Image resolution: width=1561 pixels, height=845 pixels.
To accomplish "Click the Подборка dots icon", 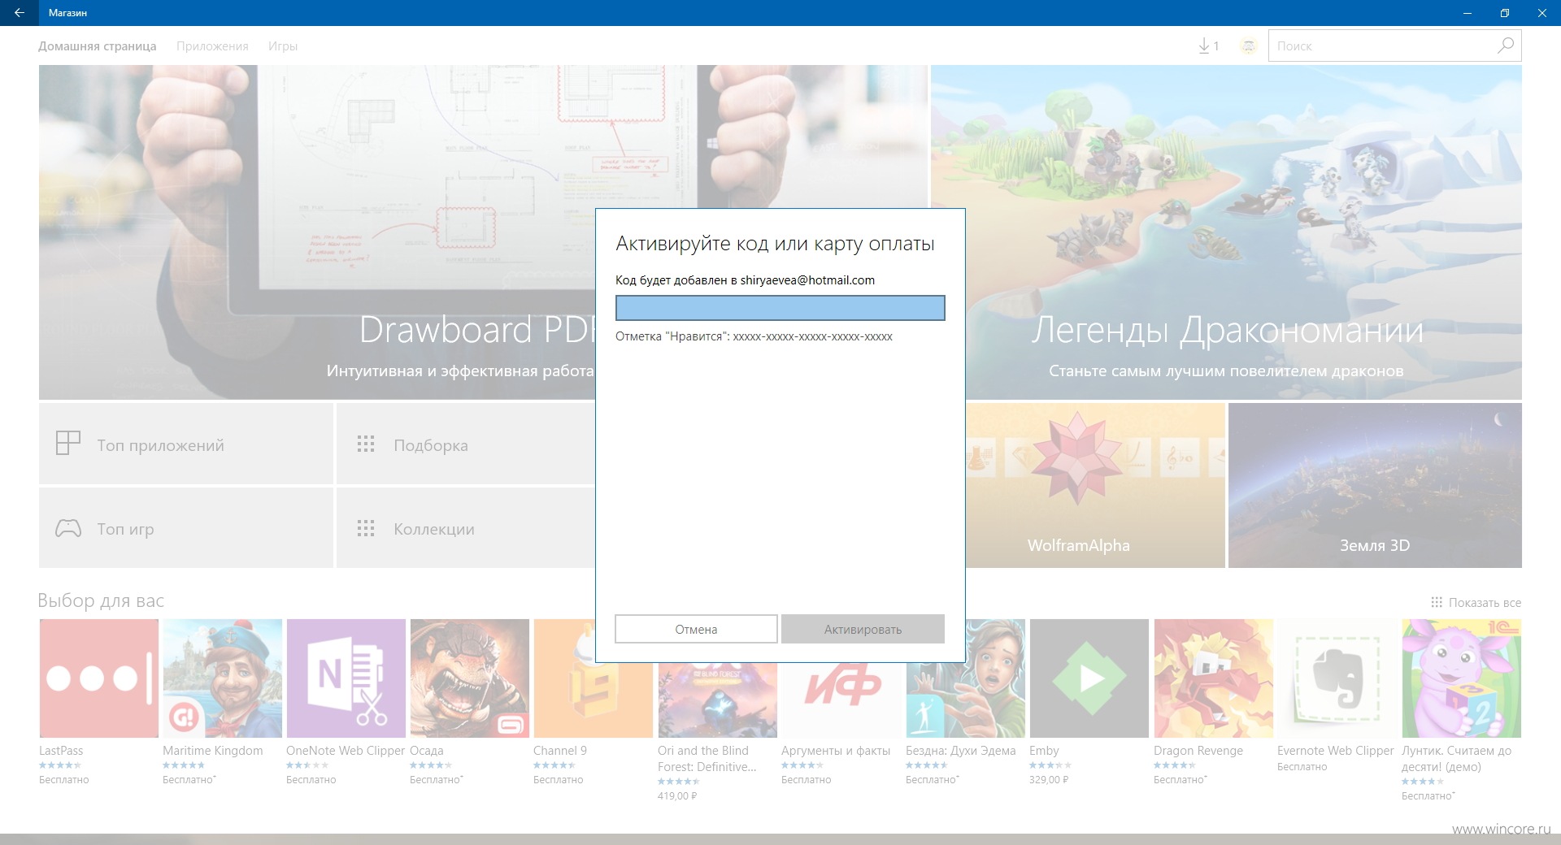I will (x=366, y=444).
